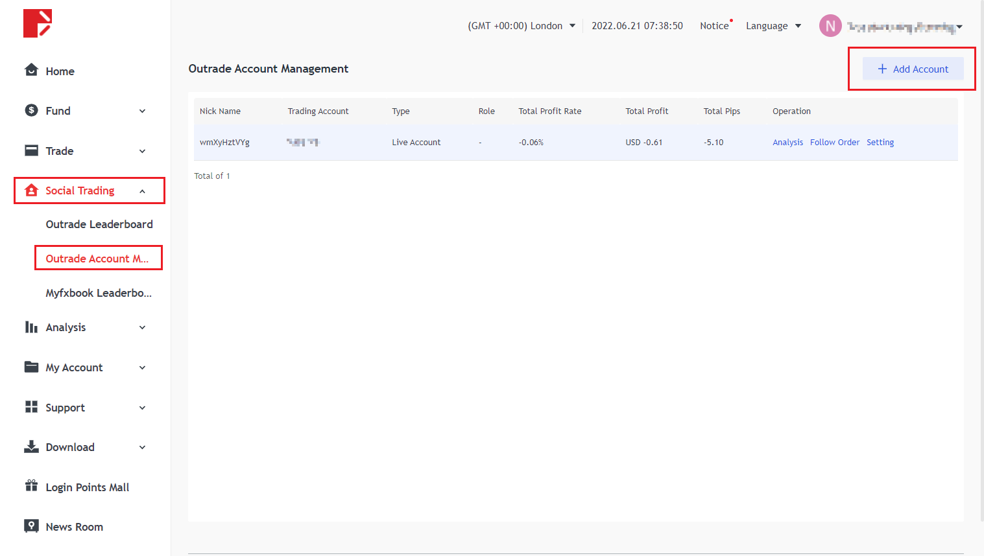
Task: Select Myfxbook Leaderboard submenu item
Action: pos(99,293)
